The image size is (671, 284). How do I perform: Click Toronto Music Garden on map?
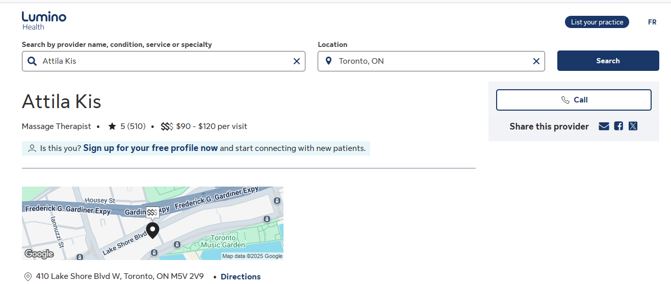[x=223, y=241]
